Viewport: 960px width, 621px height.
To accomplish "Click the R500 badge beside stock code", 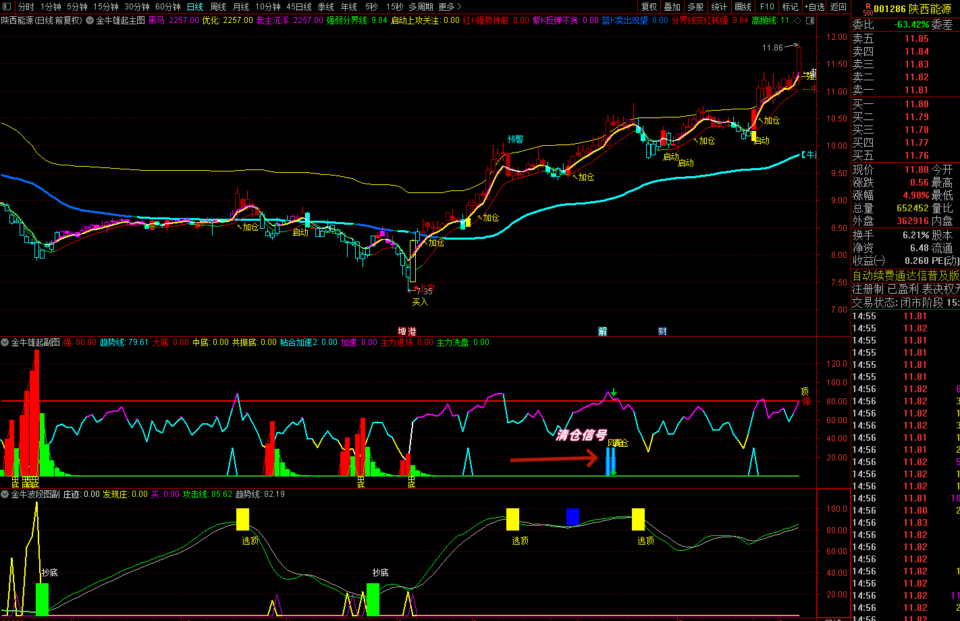I will point(868,9).
